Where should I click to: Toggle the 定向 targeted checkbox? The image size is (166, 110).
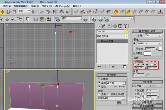coord(99,87)
